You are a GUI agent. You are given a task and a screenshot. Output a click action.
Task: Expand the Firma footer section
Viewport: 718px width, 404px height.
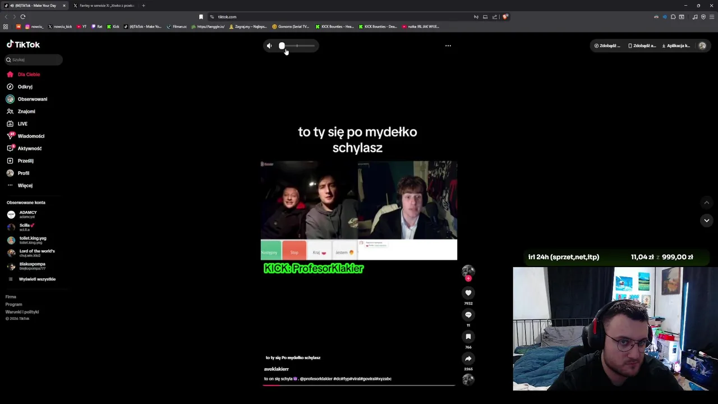(11, 297)
